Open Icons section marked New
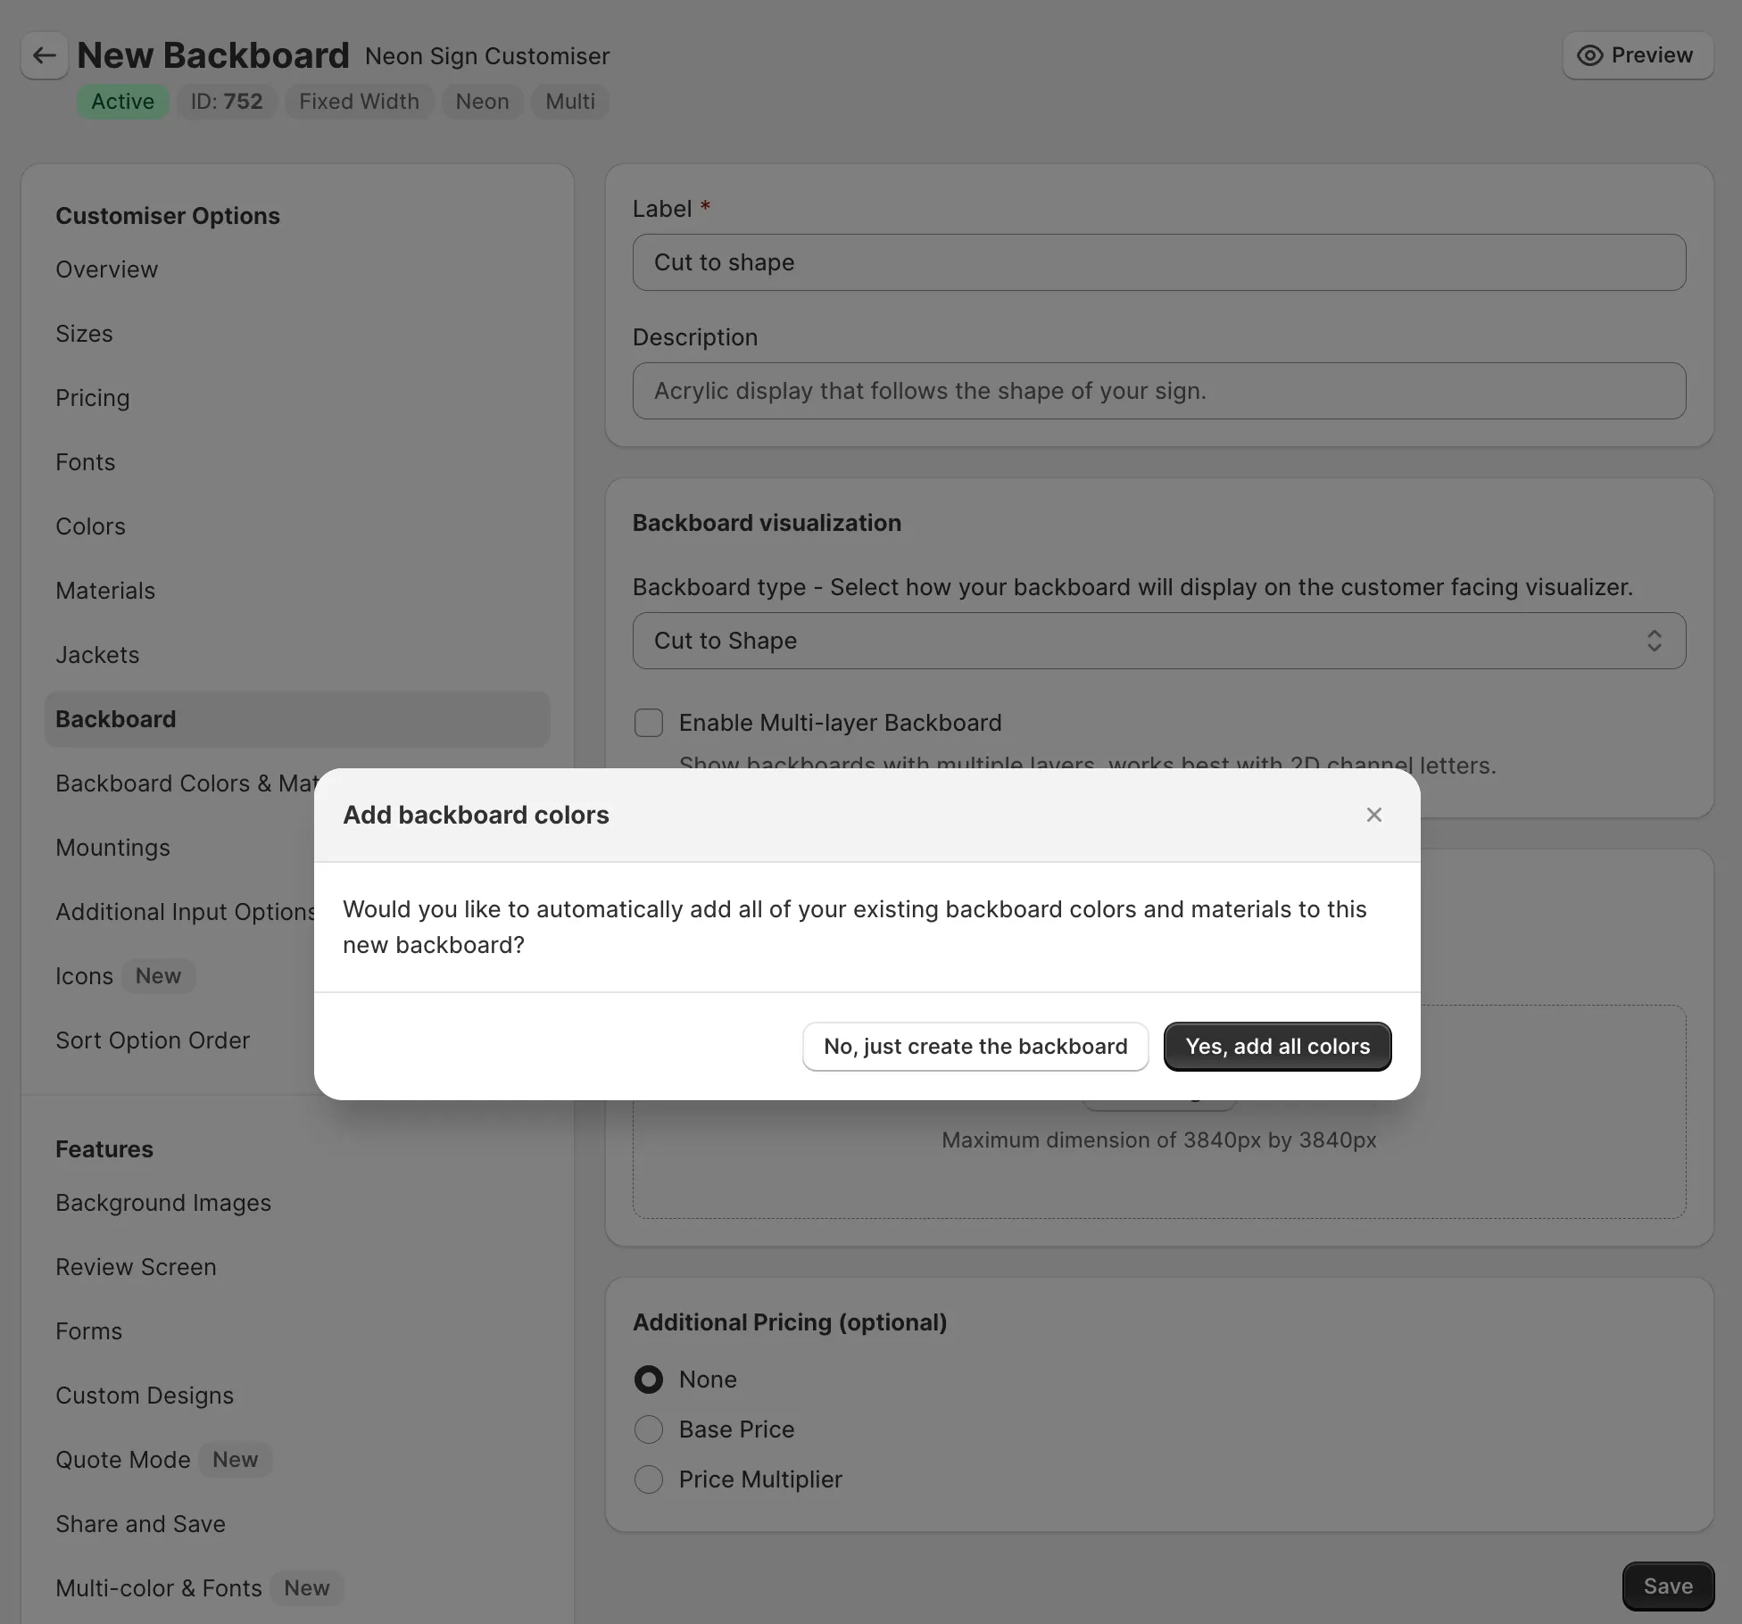The height and width of the screenshot is (1624, 1742). 84,975
